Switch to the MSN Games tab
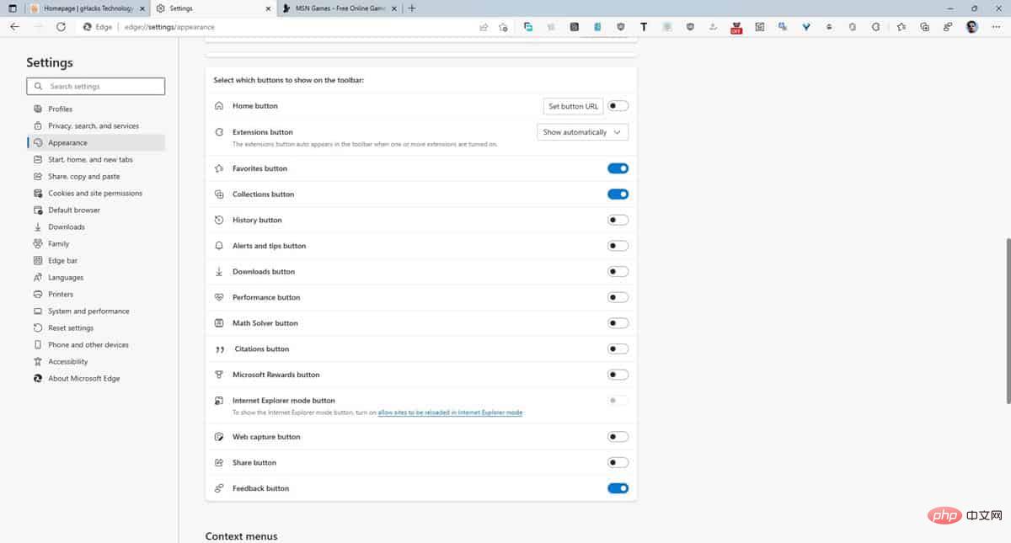Image resolution: width=1011 pixels, height=543 pixels. [338, 8]
